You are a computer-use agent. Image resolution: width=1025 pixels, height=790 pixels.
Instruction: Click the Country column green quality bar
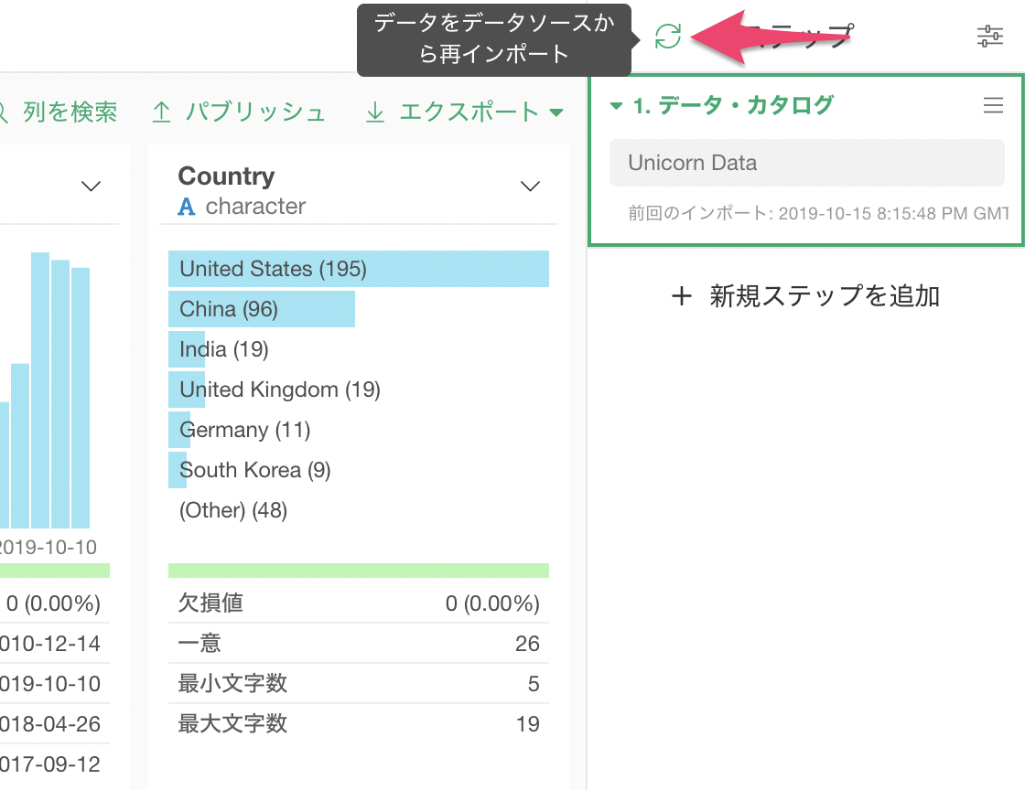pyautogui.click(x=358, y=571)
